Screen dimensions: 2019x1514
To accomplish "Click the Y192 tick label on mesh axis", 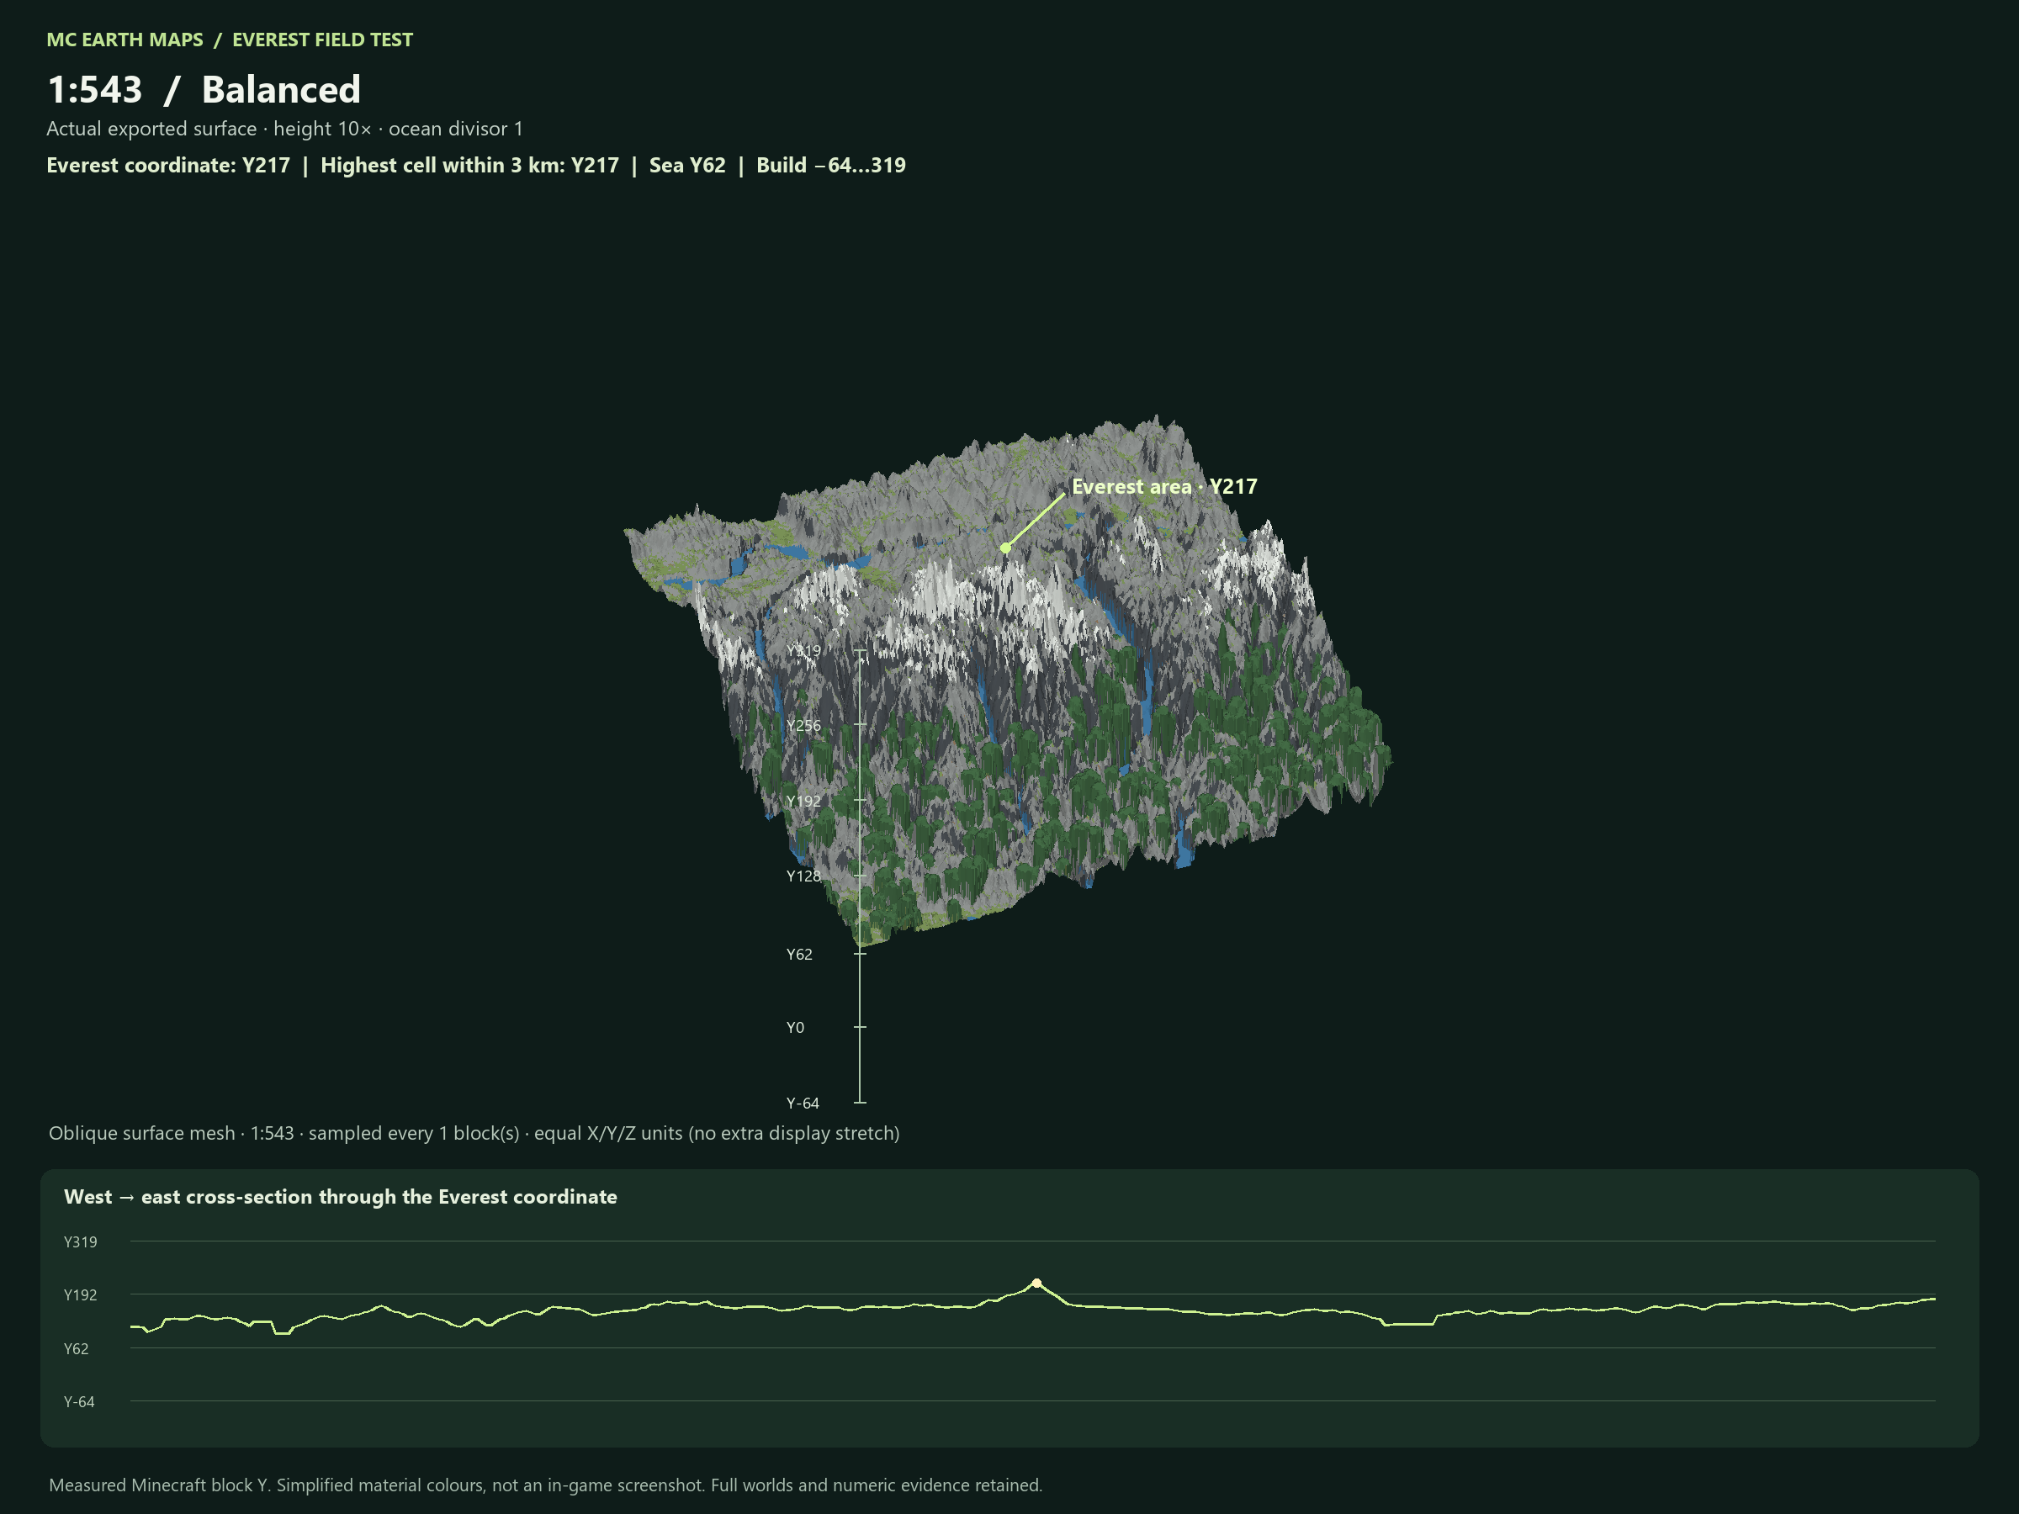I will point(803,802).
